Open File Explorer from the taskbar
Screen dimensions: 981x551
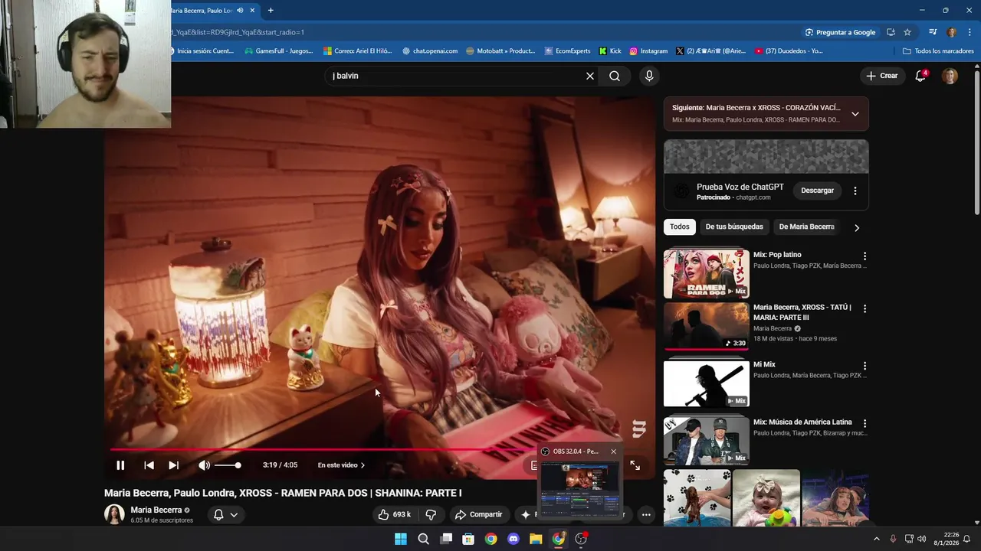coord(536,539)
